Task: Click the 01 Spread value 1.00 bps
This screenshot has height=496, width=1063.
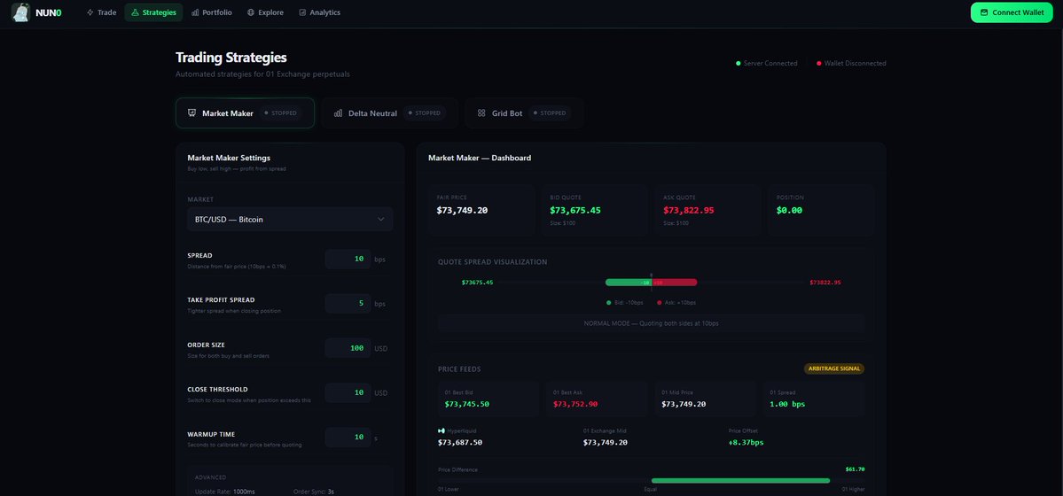Action: click(788, 404)
